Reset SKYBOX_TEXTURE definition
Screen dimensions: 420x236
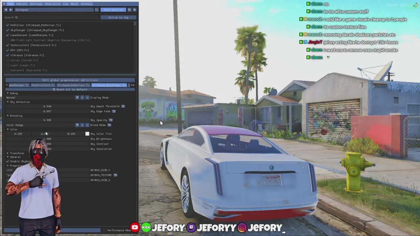[x=115, y=175]
